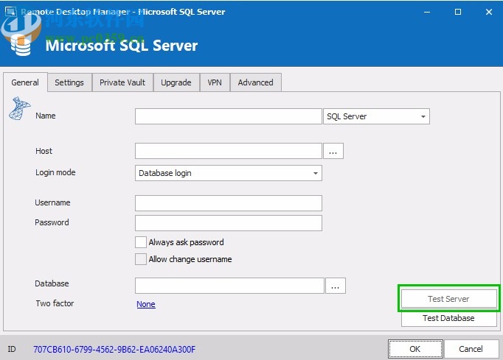Open the Database browse ellipsis button
This screenshot has width=503, height=360.
coord(336,286)
